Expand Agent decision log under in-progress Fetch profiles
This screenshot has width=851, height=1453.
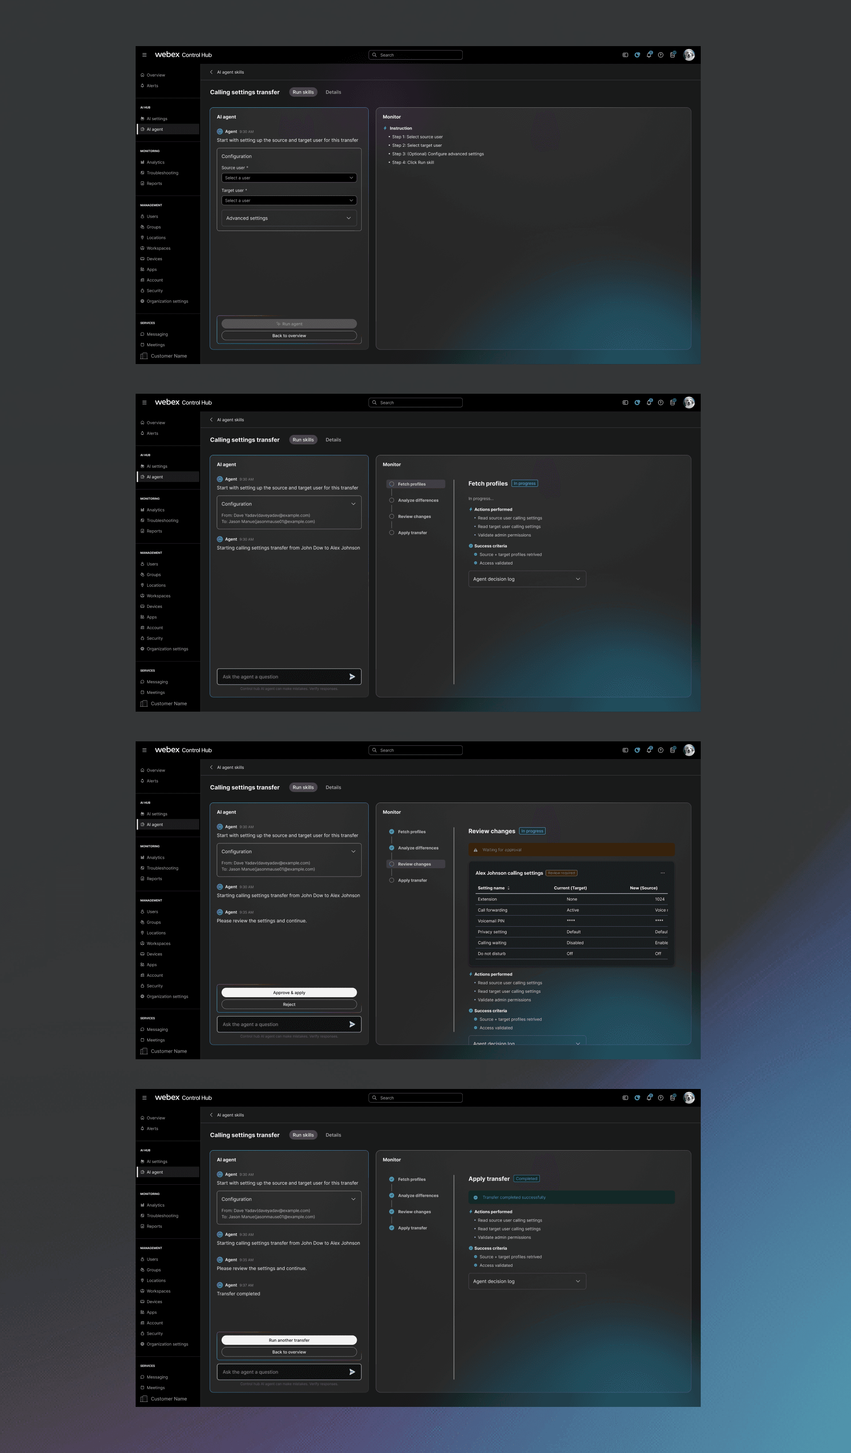click(527, 579)
